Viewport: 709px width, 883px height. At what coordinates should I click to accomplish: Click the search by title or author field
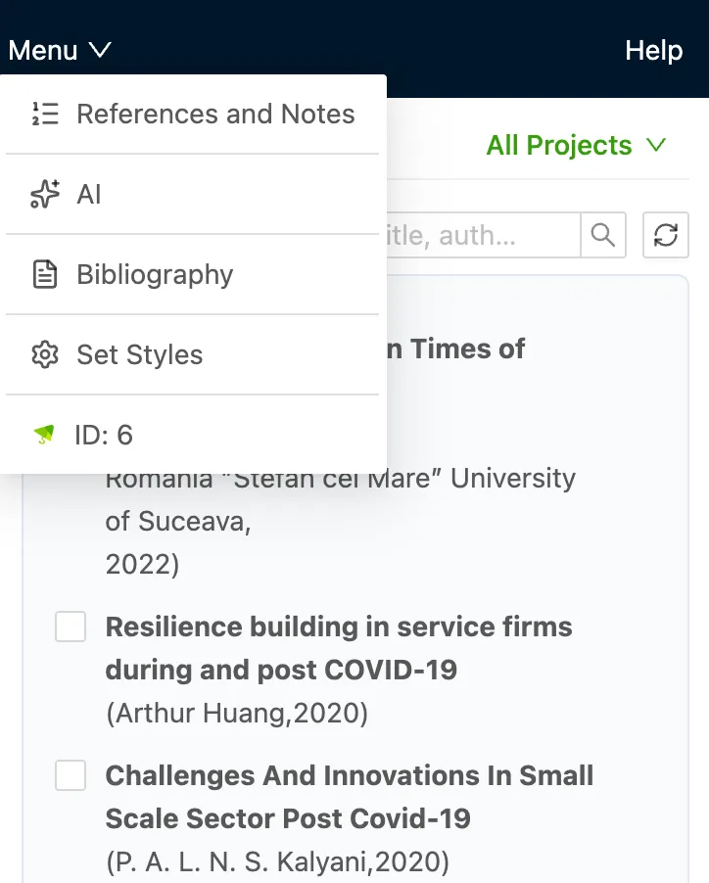click(x=482, y=236)
